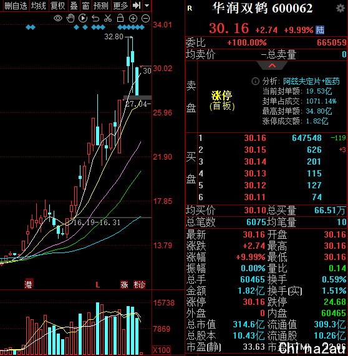The height and width of the screenshot is (356, 348).
Task: Click the jump-to-end arrow icon
Action: (x=137, y=6)
